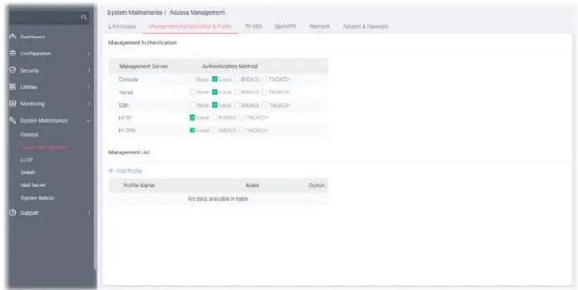This screenshot has width=578, height=290.
Task: Enable TACACS+ for SSH authentication
Action: click(x=265, y=105)
